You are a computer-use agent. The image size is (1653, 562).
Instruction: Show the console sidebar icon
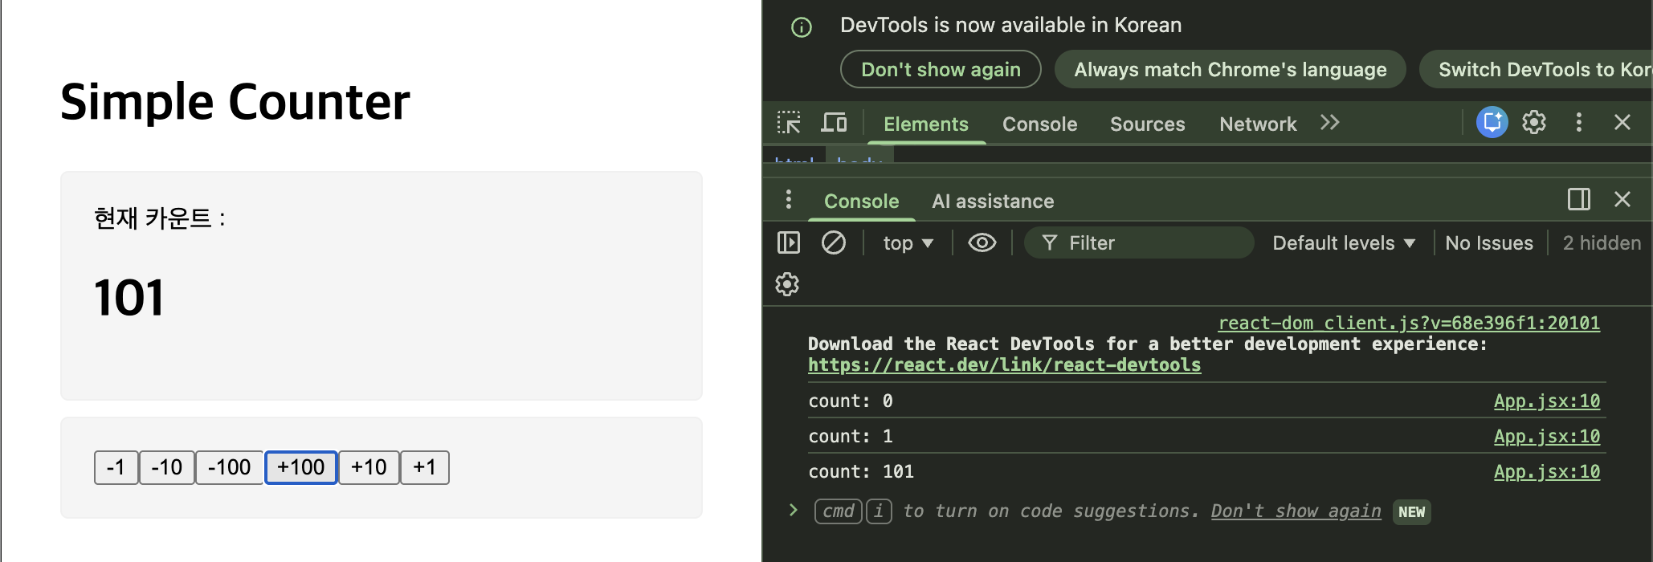[x=789, y=242]
